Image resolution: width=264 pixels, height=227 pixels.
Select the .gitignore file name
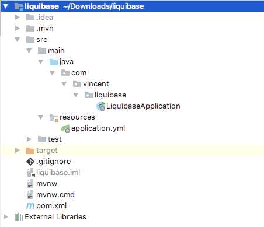coord(54,162)
